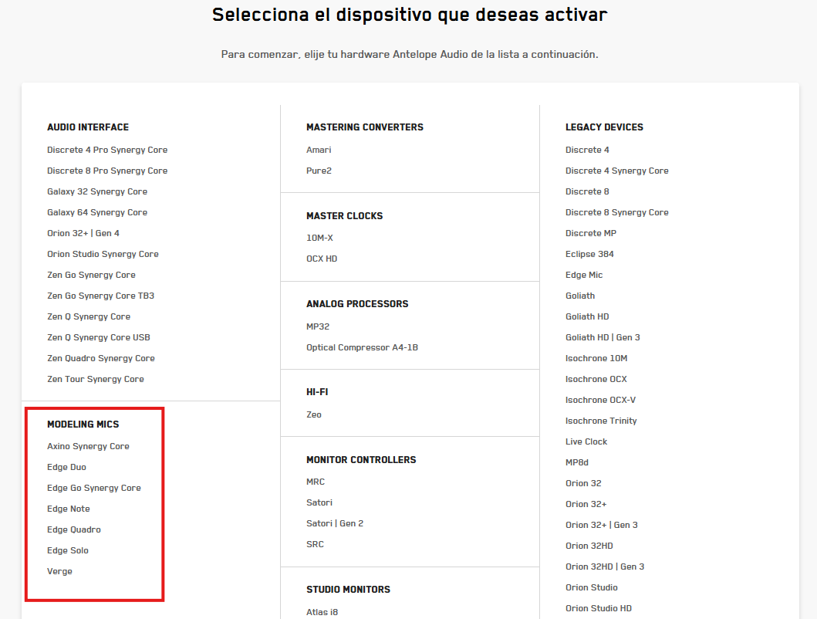Select Orion Studio HD legacy device
The image size is (817, 619).
coord(599,608)
